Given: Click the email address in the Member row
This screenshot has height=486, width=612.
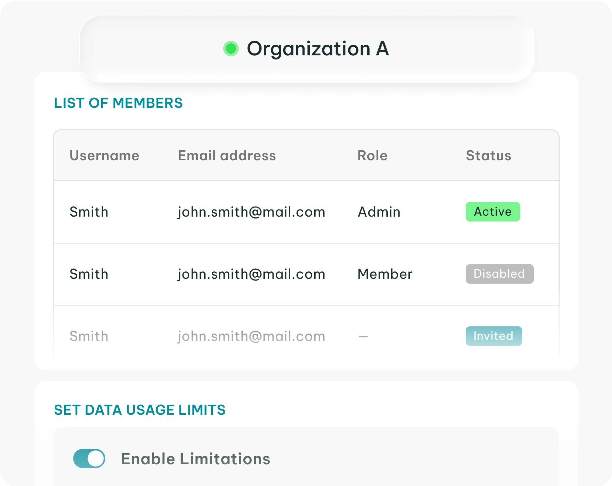Looking at the screenshot, I should 251,275.
